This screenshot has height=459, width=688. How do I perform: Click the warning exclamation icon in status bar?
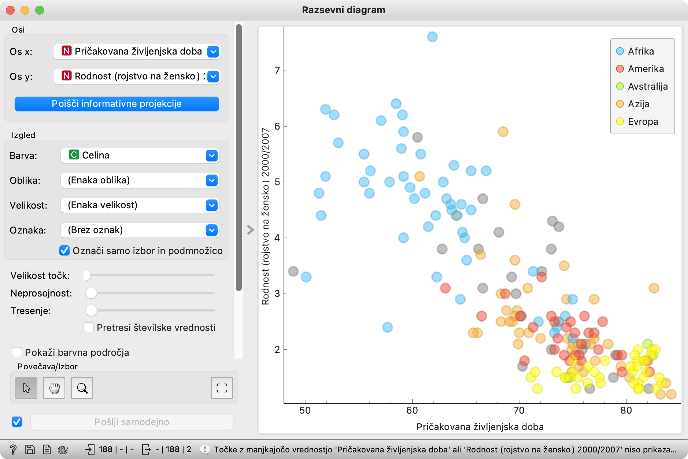point(205,449)
